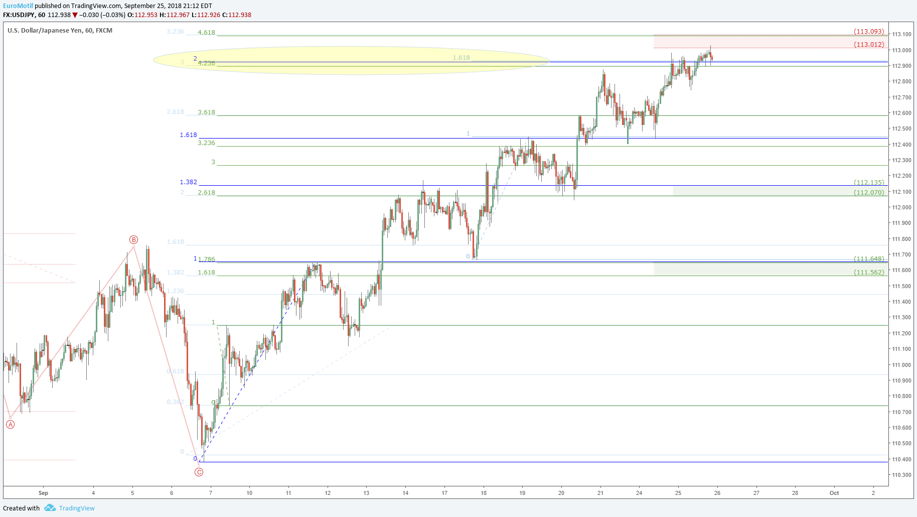Click the Created with footer text
This screenshot has height=517, width=917.
click(21, 508)
